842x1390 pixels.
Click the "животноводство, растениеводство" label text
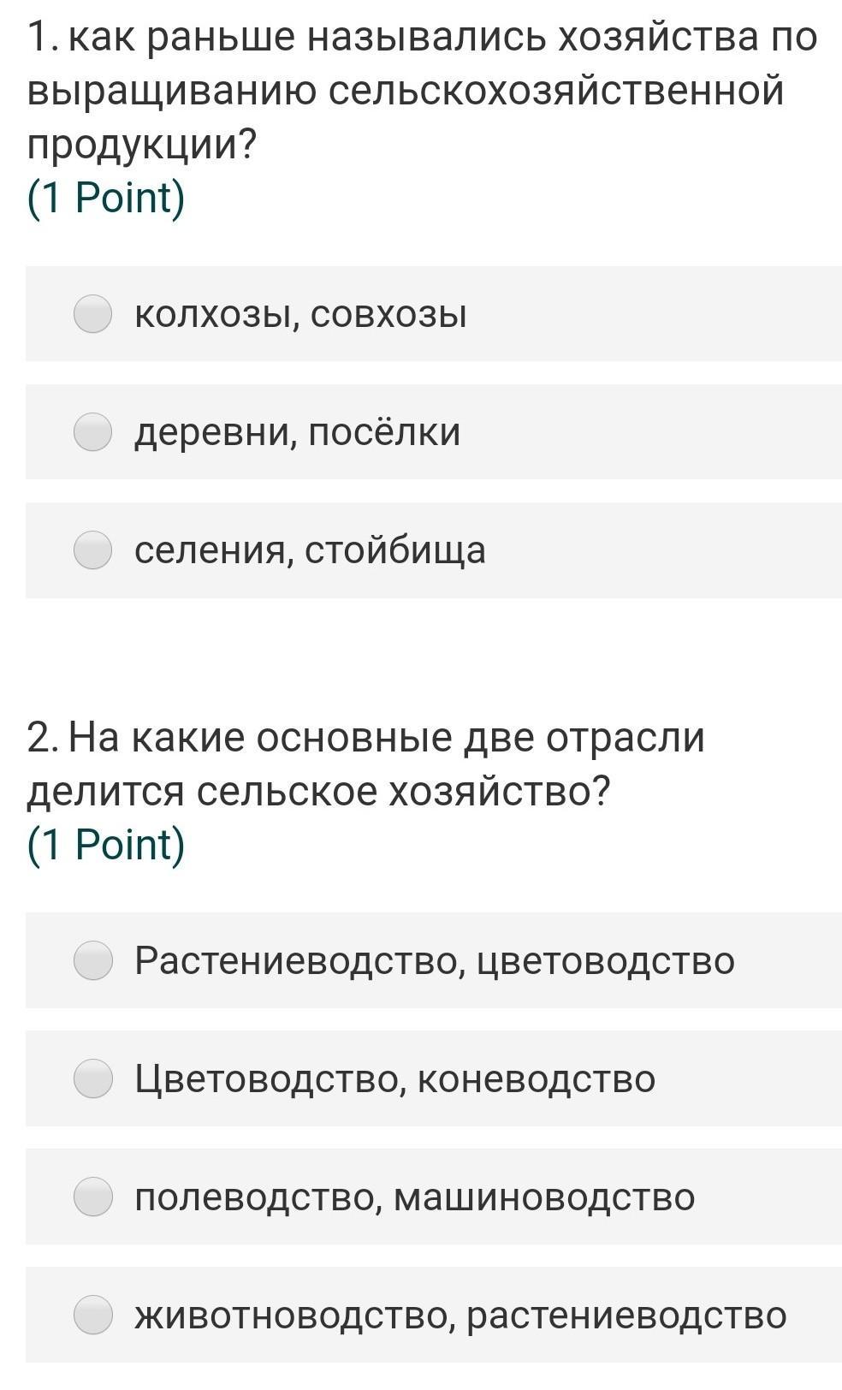(460, 1315)
